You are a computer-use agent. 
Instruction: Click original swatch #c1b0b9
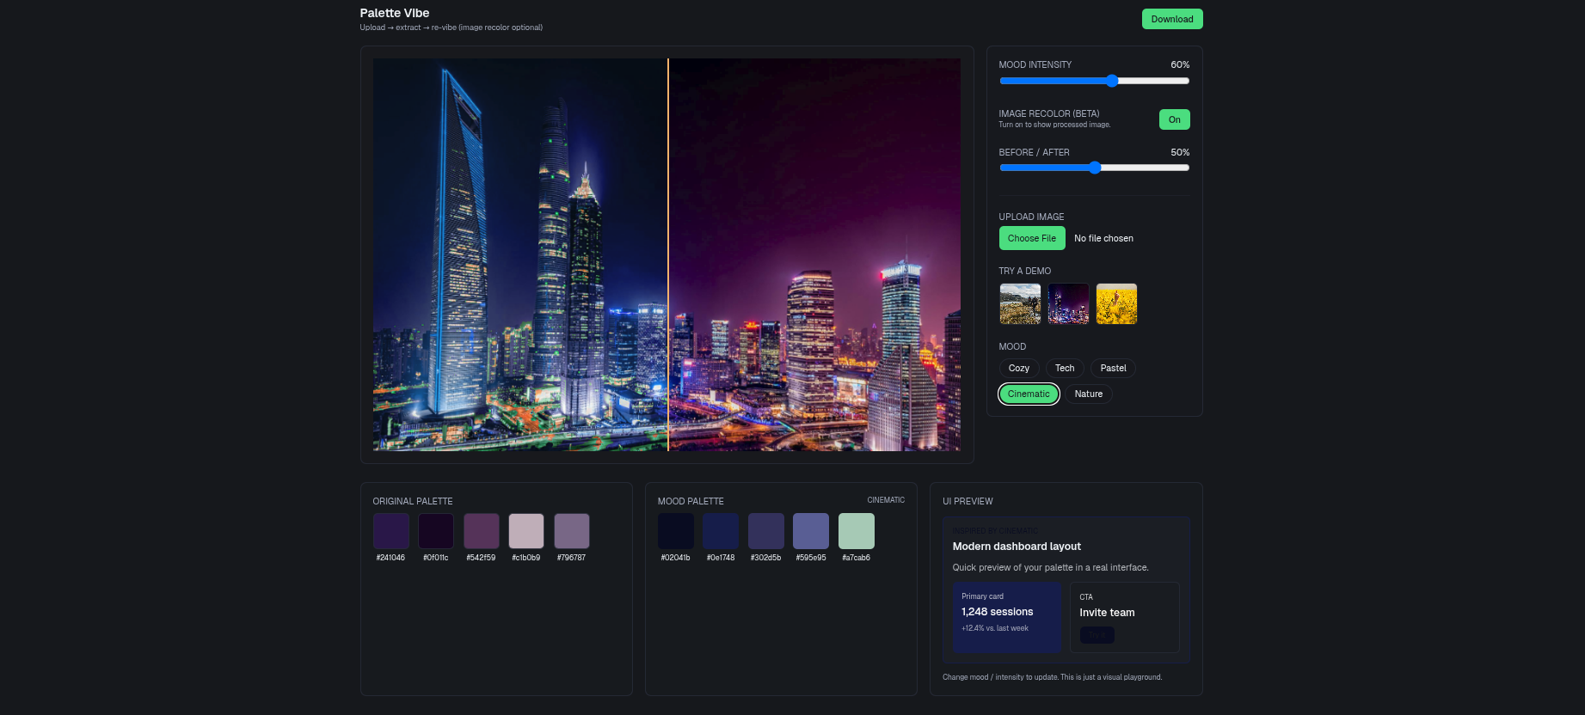(x=526, y=531)
